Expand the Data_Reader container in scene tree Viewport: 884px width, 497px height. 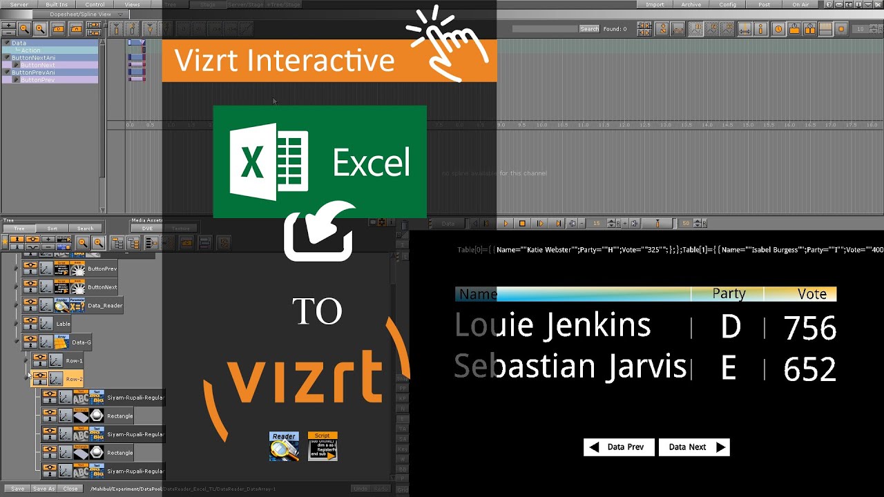point(17,305)
